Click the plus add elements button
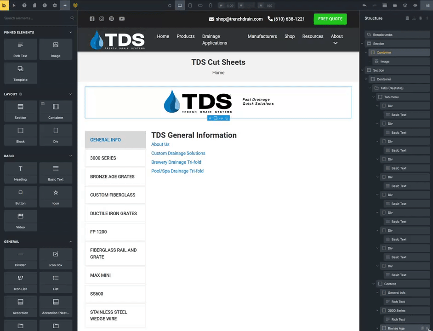The image size is (433, 331). [x=65, y=5]
